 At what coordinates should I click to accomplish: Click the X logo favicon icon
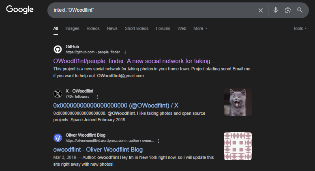click(58, 94)
